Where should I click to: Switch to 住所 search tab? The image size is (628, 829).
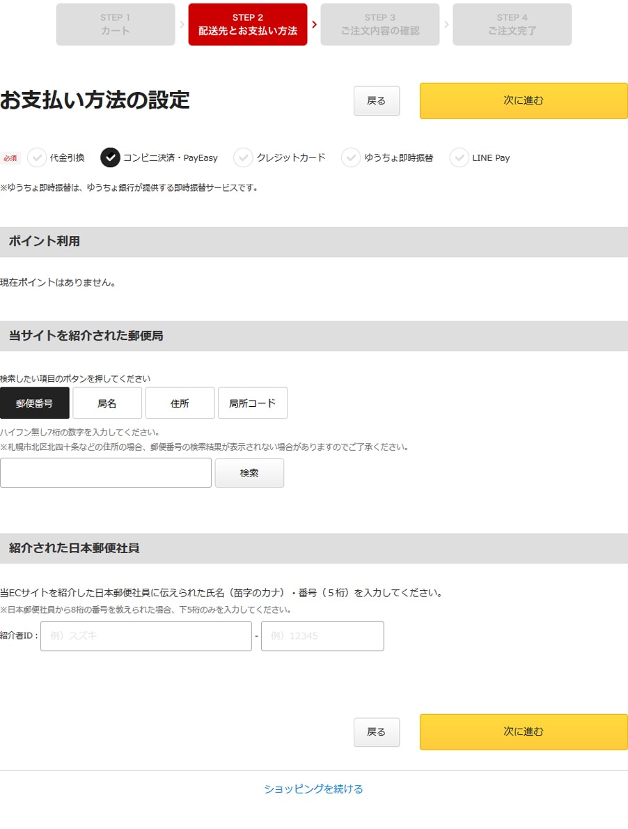[180, 403]
